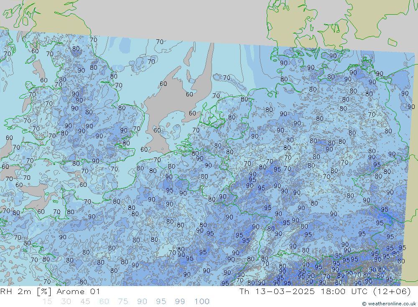
Task: Click the '(12+06)' forecast run offset
Action: click(392, 291)
